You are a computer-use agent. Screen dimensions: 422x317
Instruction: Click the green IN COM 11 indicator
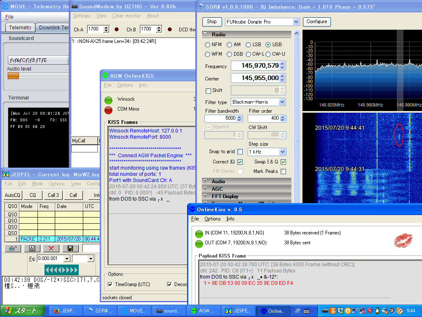coord(199,234)
